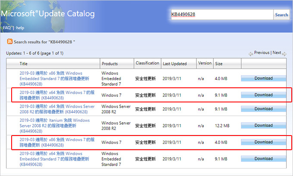The width and height of the screenshot is (293, 176).
Task: Click 'Windows Server 2008 R2' product in Itanium row
Action: [x=116, y=126]
